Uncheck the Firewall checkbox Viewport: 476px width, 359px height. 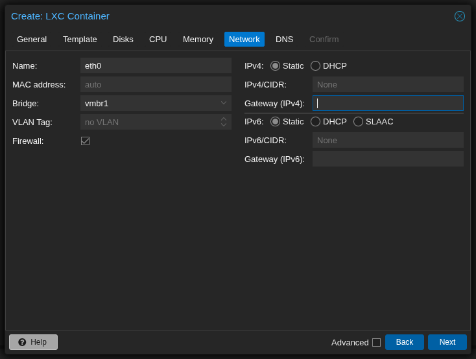(x=85, y=141)
